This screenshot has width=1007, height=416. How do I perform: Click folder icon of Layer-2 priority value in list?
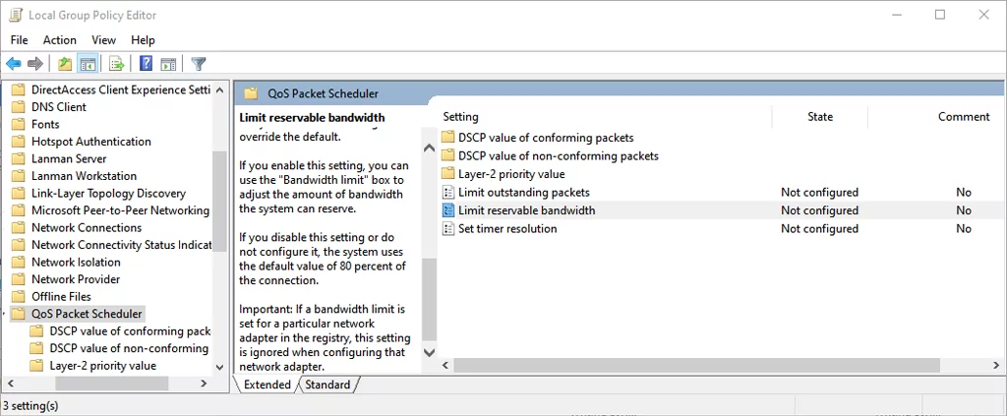(447, 174)
